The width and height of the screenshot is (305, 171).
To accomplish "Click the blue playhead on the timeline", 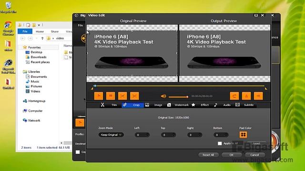I will 95,85.
